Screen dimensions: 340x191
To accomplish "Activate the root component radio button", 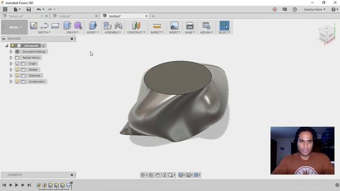I will click(x=44, y=46).
